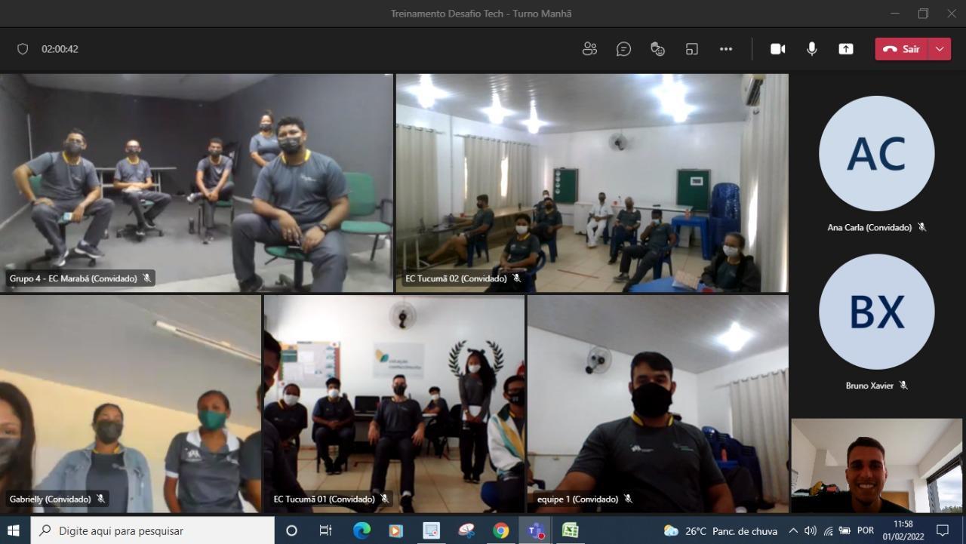966x544 pixels.
Task: Open the clock and calendar 11:58
Action: (x=903, y=530)
